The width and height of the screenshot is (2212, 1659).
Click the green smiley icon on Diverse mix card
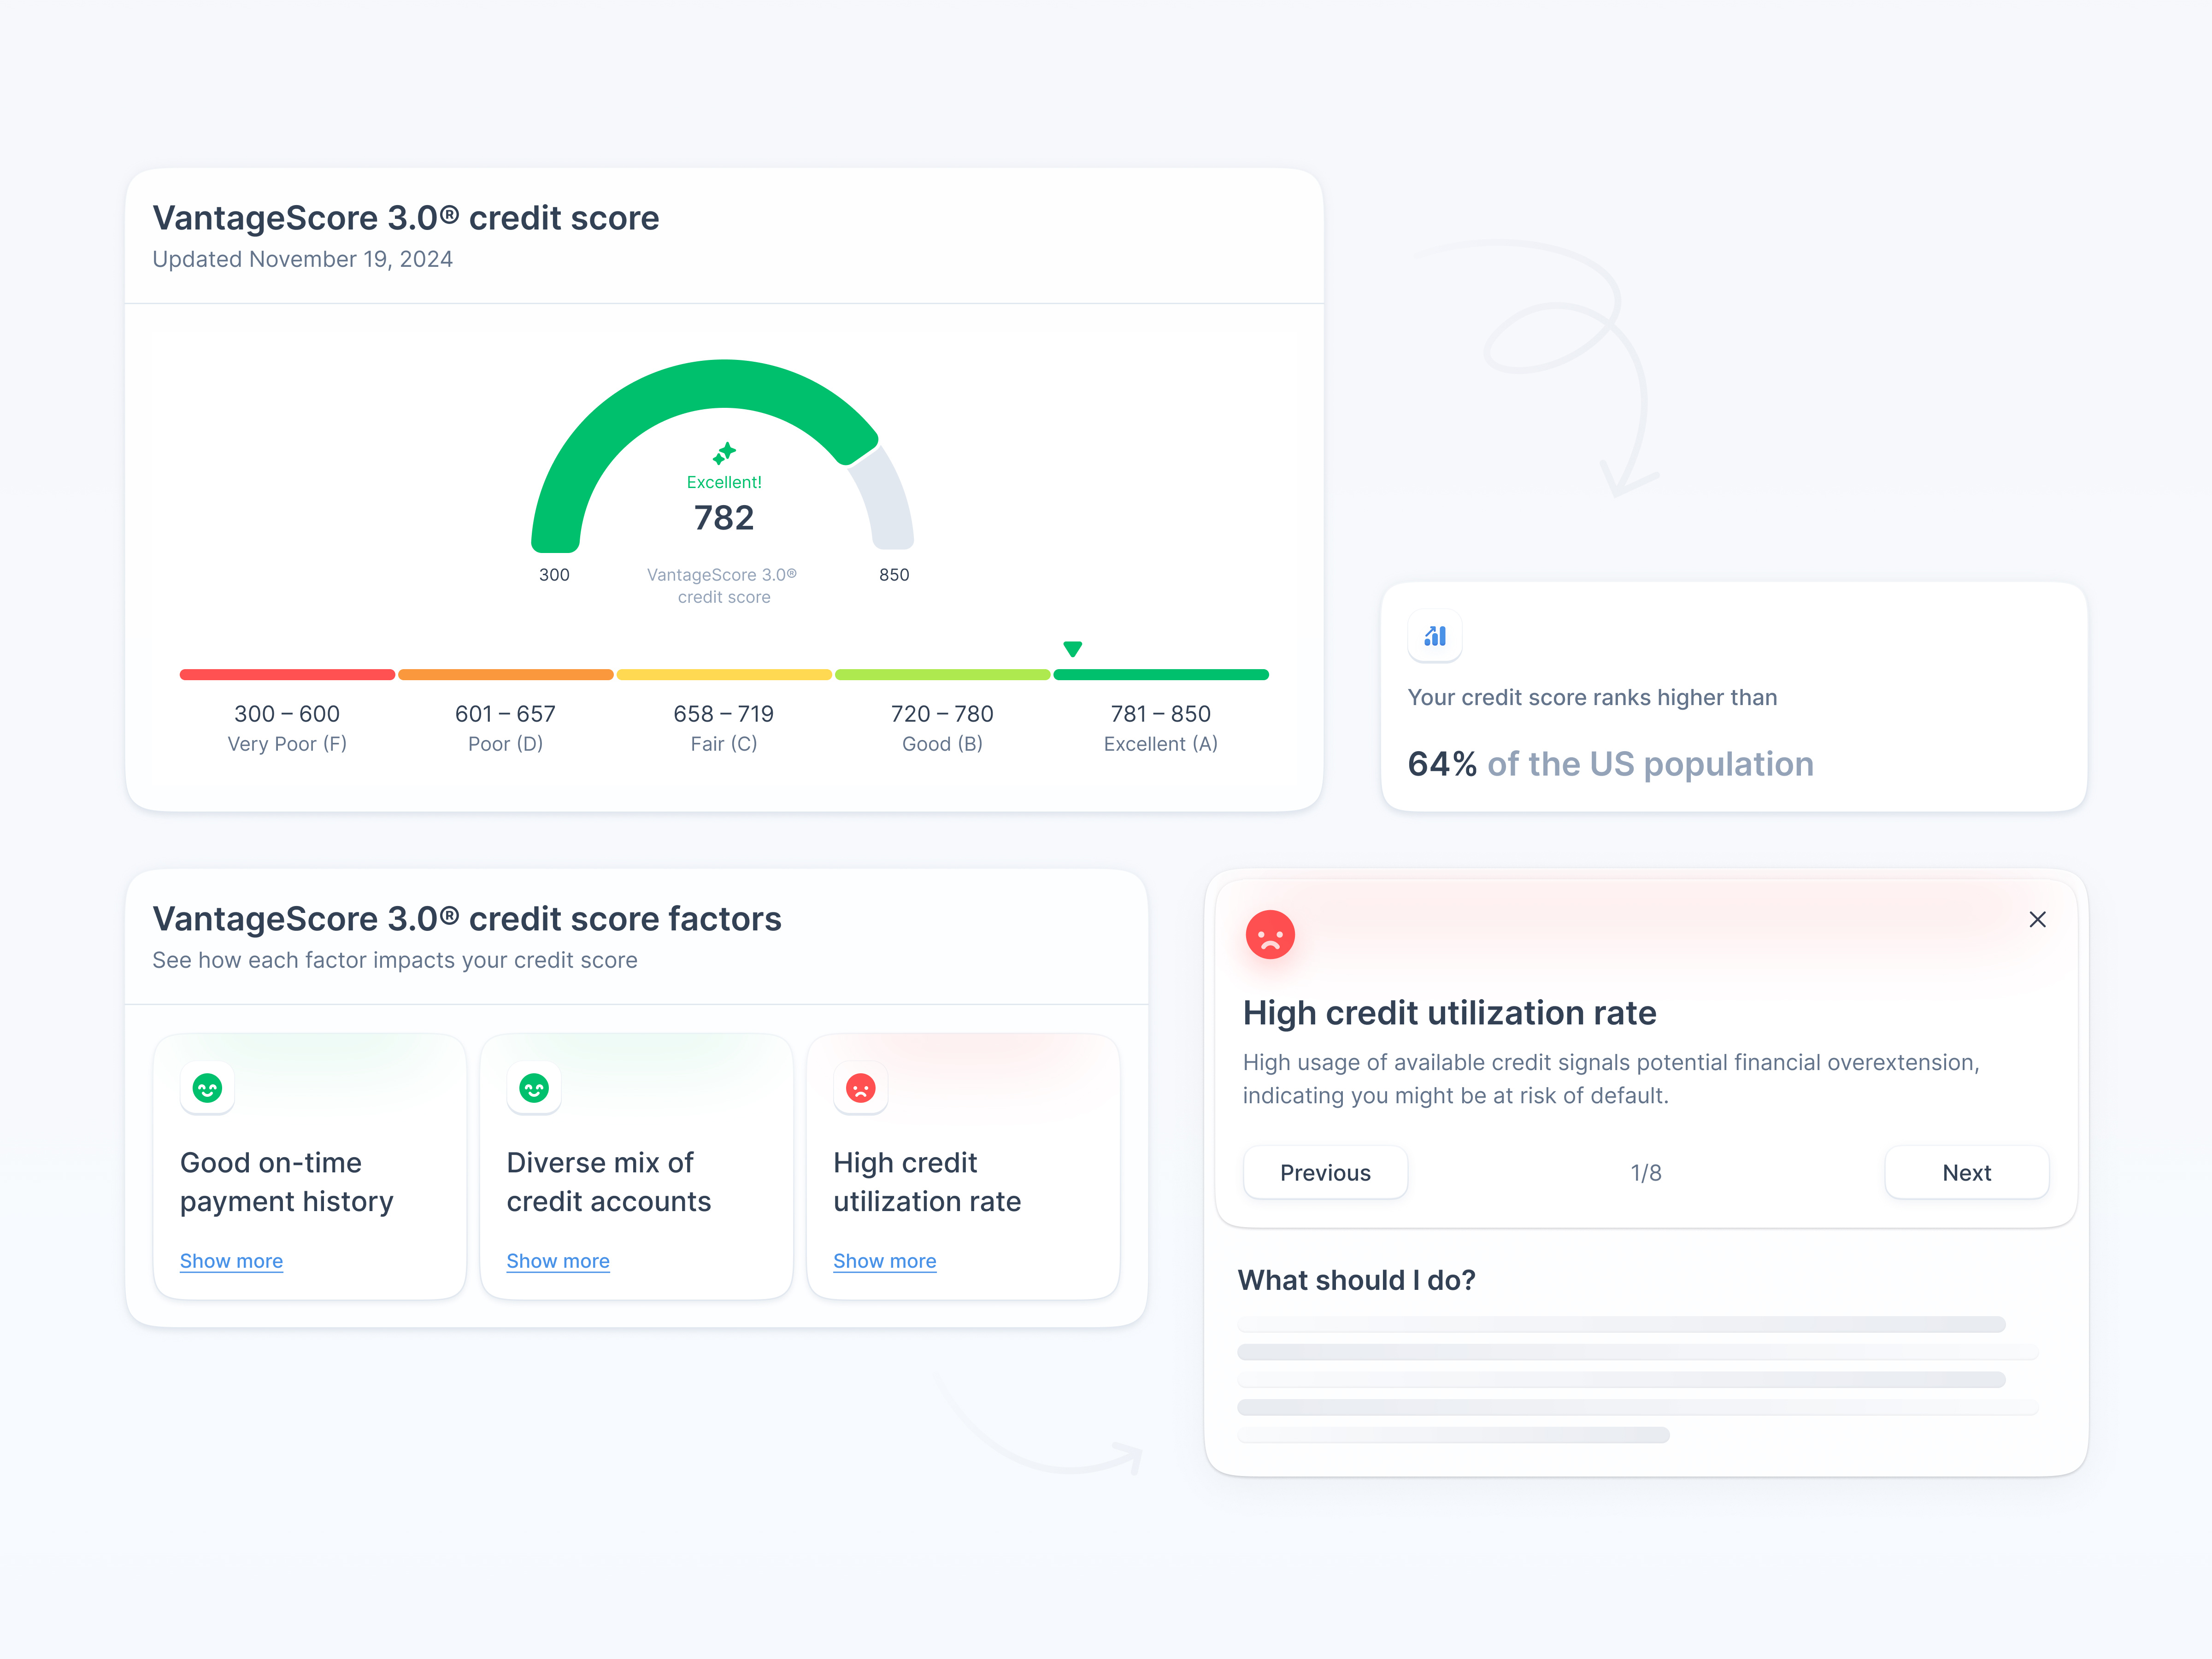(x=534, y=1088)
